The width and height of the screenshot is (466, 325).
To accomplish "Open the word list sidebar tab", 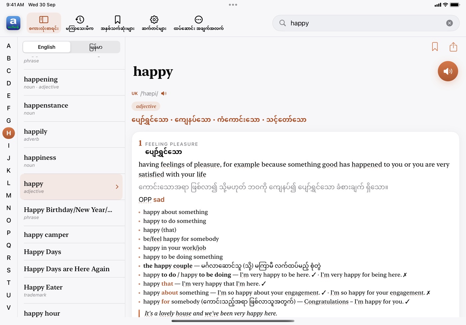I will click(44, 23).
